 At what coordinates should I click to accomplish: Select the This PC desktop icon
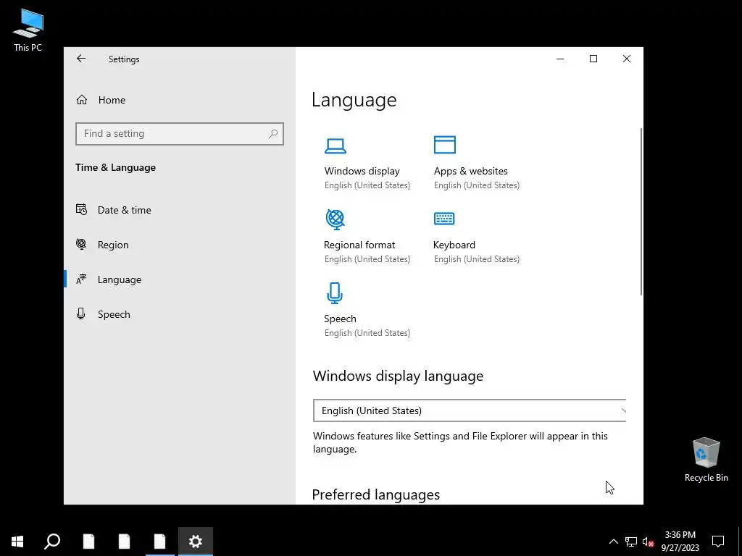[x=28, y=30]
